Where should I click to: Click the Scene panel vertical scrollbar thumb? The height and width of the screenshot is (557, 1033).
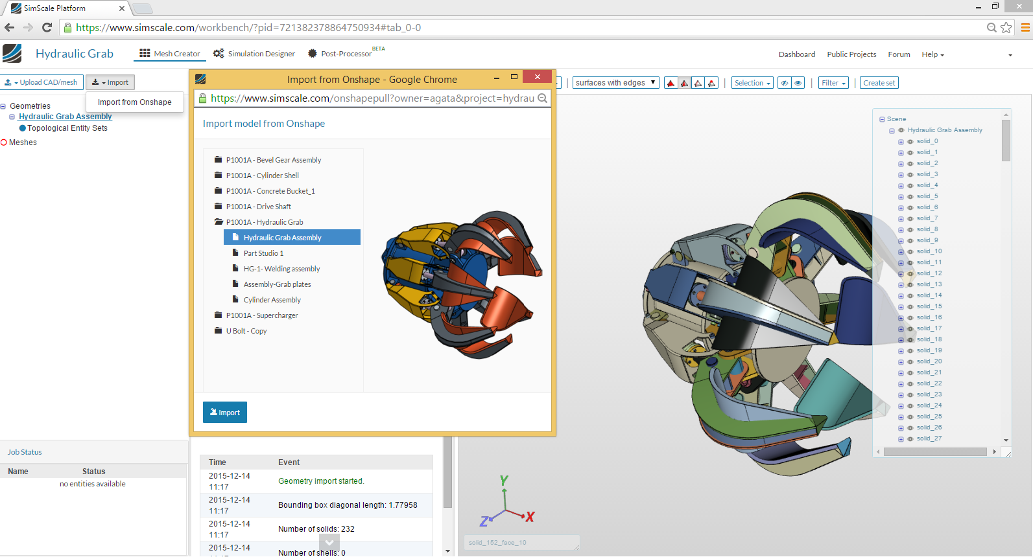[x=1006, y=140]
